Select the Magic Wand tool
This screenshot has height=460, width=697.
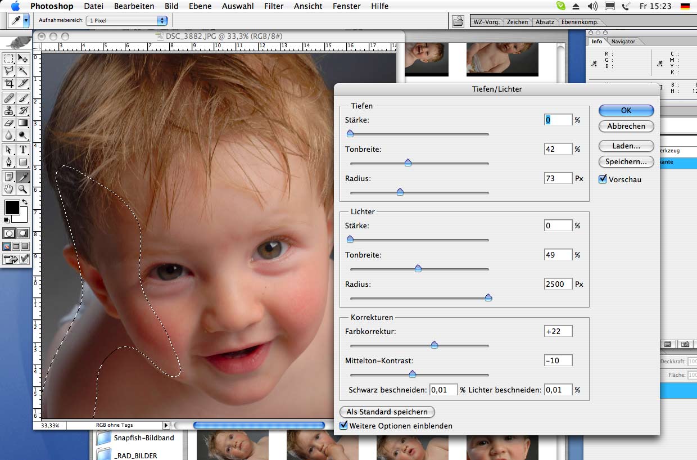click(x=23, y=71)
